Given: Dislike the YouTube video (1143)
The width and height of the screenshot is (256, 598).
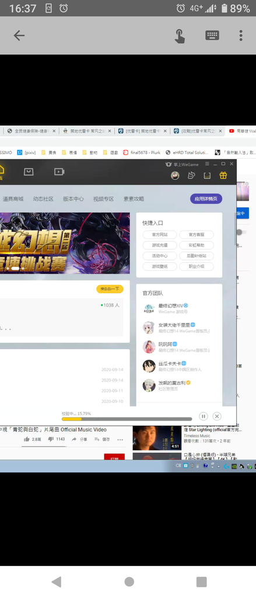Looking at the screenshot, I should [57, 439].
